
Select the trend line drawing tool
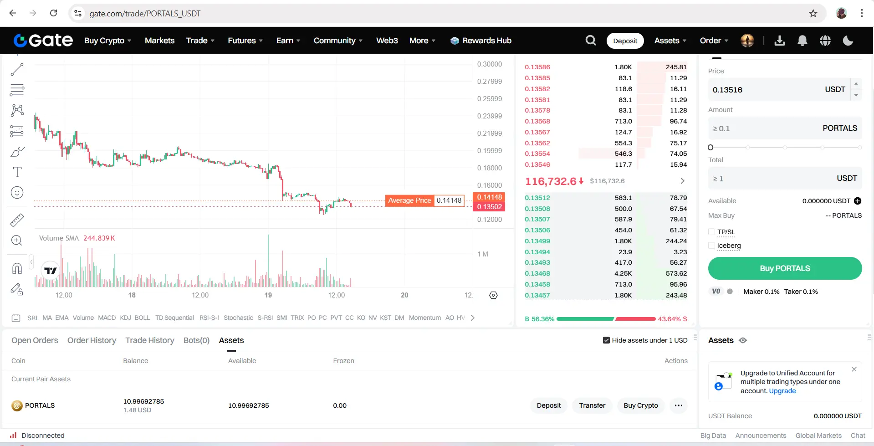point(17,70)
